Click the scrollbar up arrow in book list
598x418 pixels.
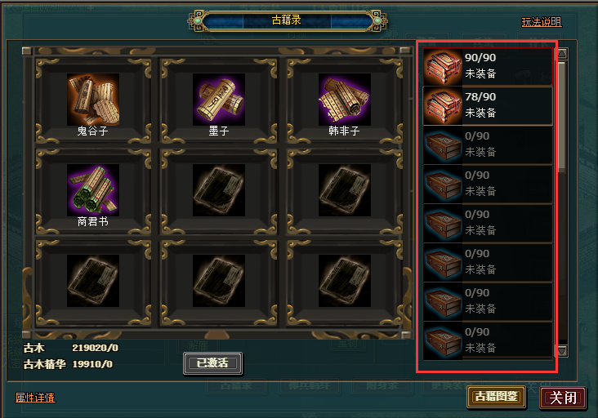coord(562,54)
